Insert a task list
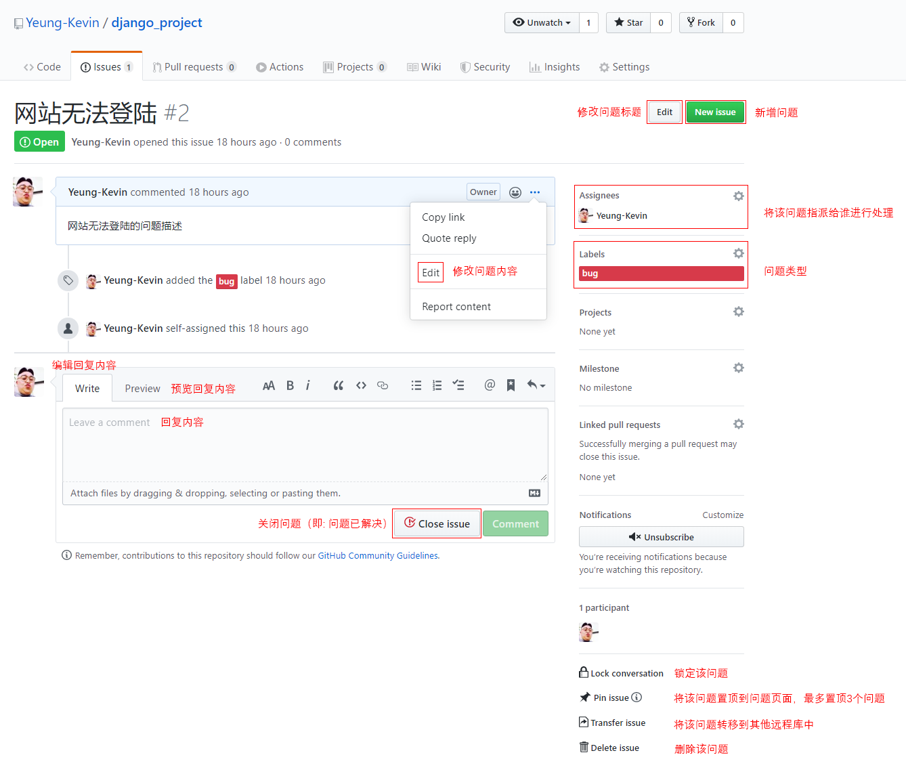The height and width of the screenshot is (774, 906). [458, 385]
